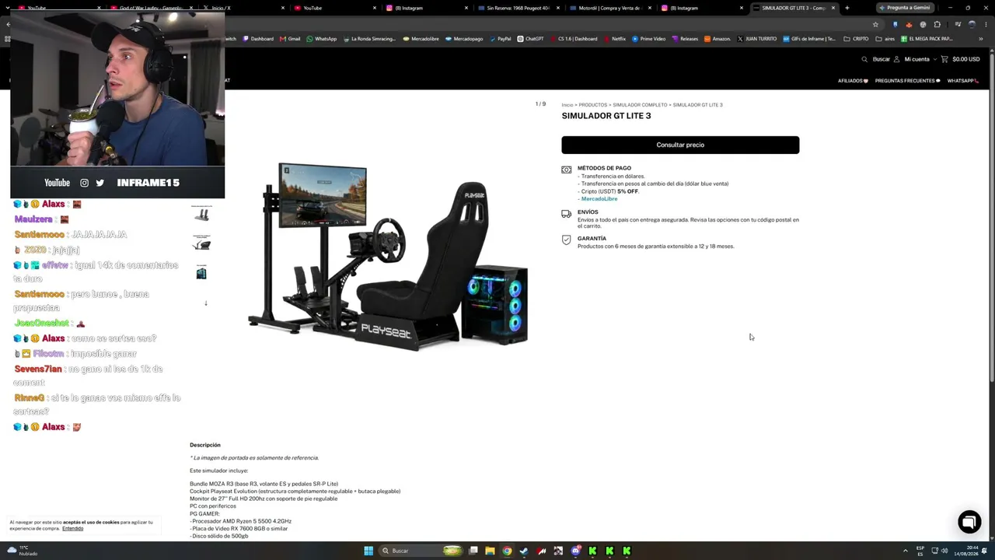Open File Explorer from the taskbar
995x560 pixels.
click(490, 551)
